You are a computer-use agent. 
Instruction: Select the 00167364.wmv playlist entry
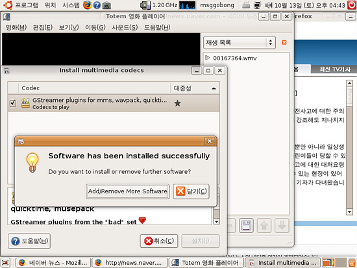234,58
